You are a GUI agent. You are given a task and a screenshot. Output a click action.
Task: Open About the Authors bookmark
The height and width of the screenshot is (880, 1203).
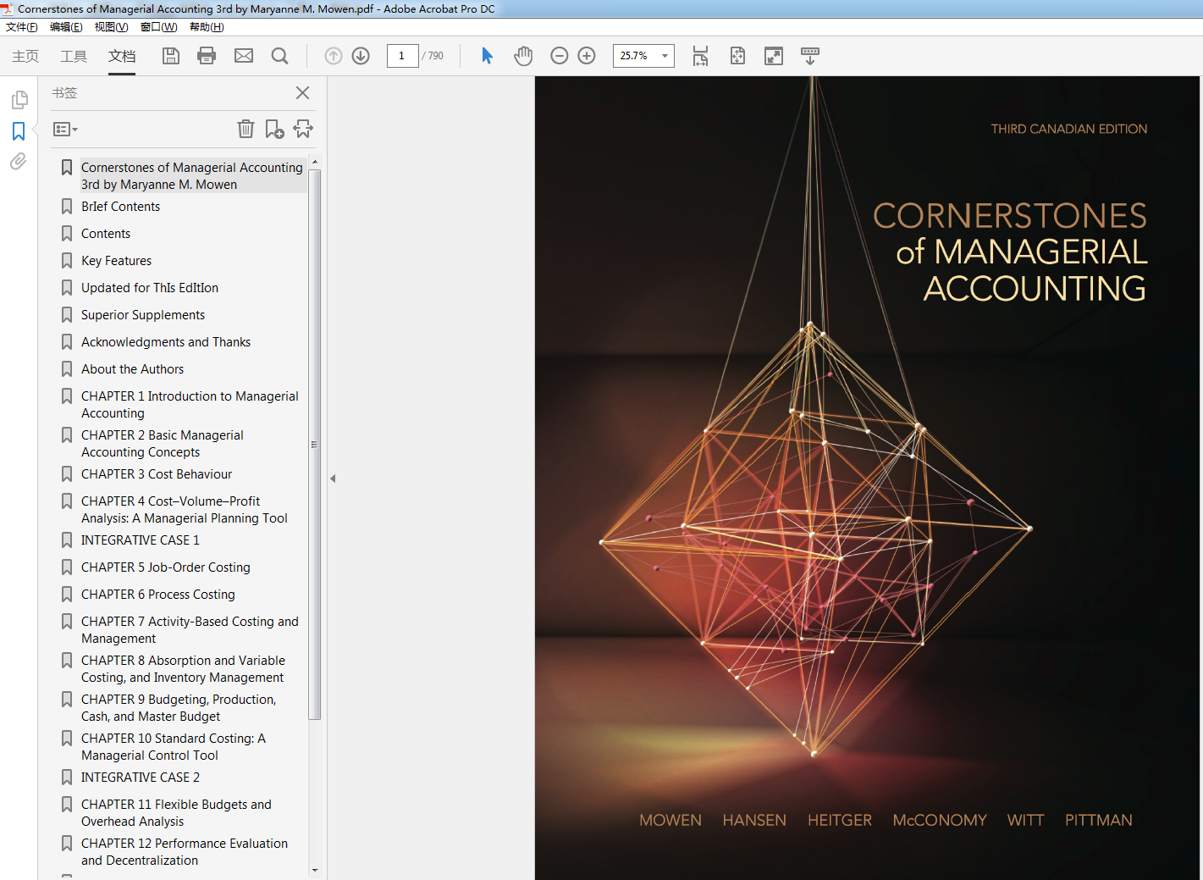(132, 369)
